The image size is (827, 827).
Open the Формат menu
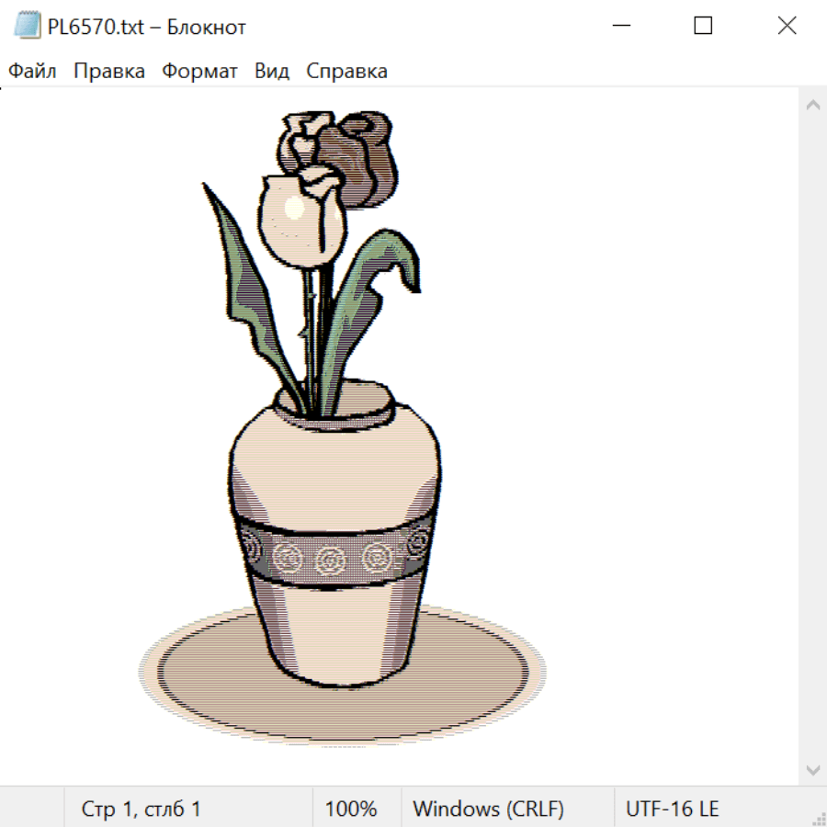click(199, 72)
